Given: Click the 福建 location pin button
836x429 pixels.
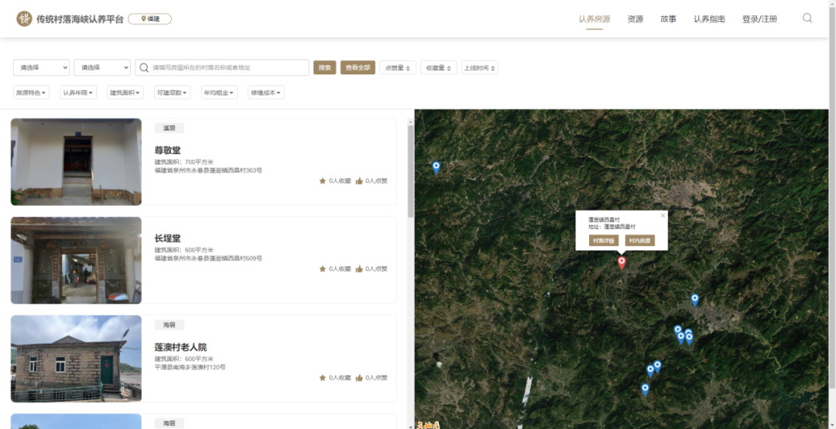Looking at the screenshot, I should (x=150, y=19).
